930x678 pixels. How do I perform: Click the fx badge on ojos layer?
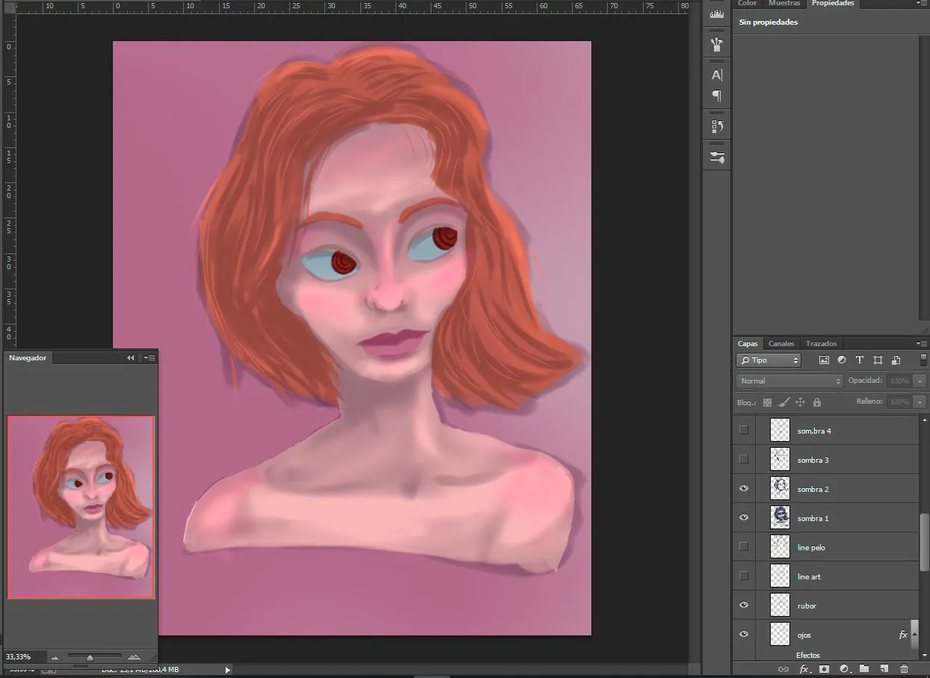pos(902,635)
